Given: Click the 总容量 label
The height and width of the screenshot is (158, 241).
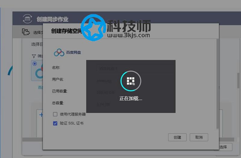Looking at the screenshot, I should pyautogui.click(x=58, y=103).
